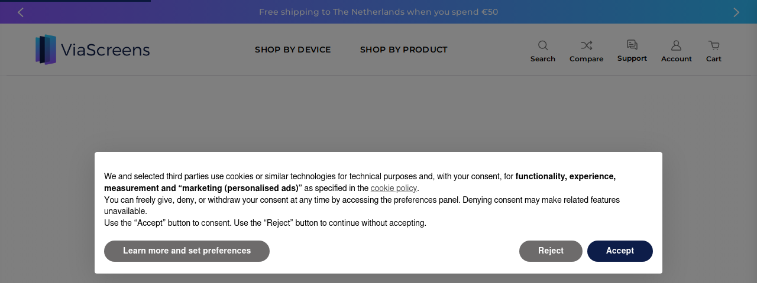The width and height of the screenshot is (757, 283).
Task: Advance announcement banner with right arrow
Action: pos(736,12)
